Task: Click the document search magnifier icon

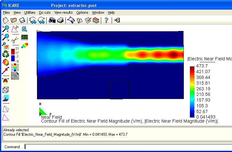Action: tap(25, 29)
